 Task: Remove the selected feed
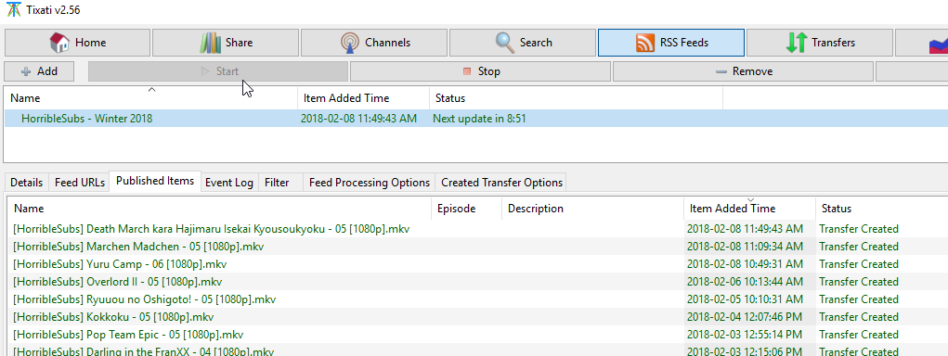click(x=743, y=71)
